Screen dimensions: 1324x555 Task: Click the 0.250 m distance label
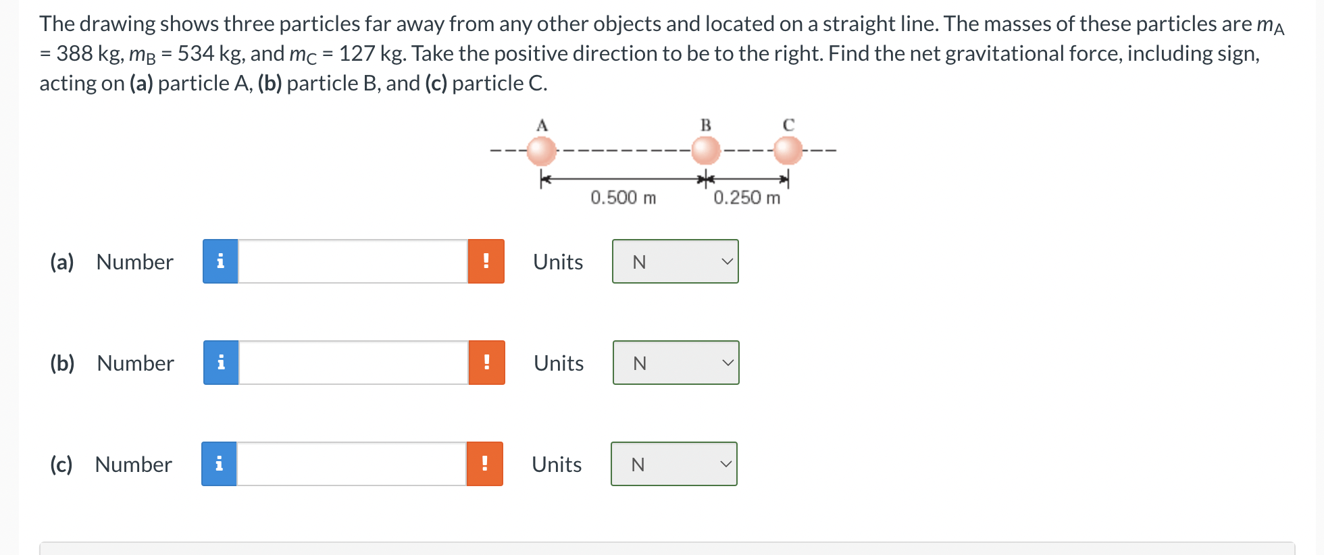[747, 198]
